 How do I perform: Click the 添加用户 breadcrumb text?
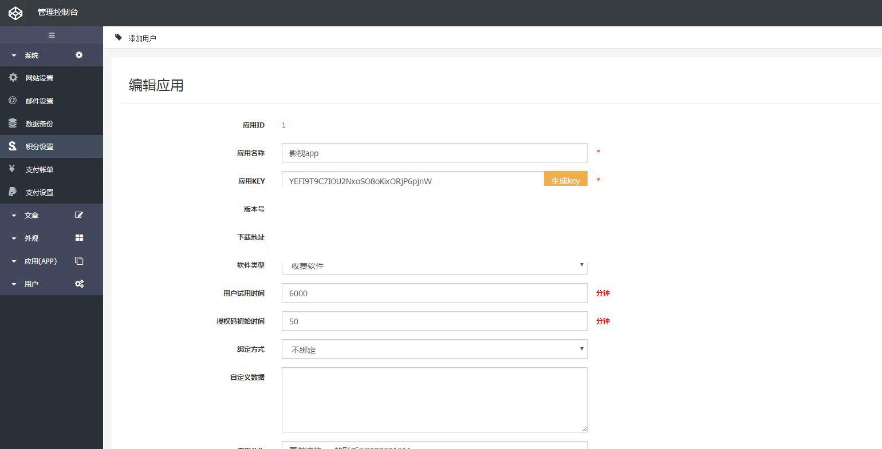pos(142,38)
